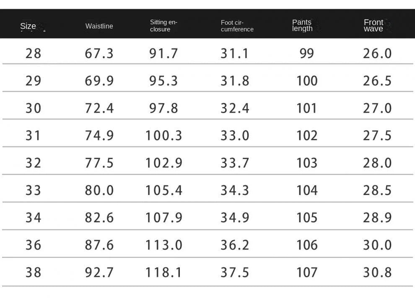The width and height of the screenshot is (415, 298).
Task: Select sitting enclosure value 97.8
Action: pyautogui.click(x=164, y=108)
